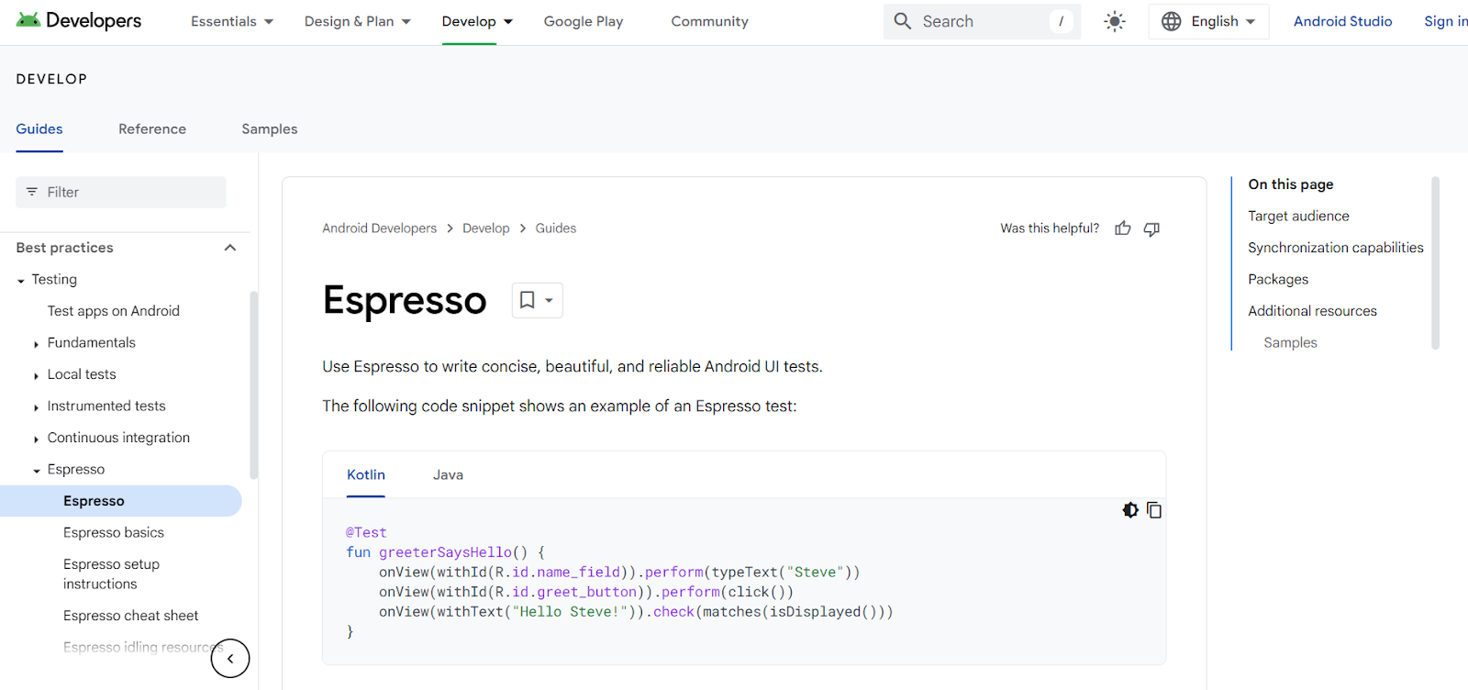Click the globe language icon
1468x690 pixels.
(1172, 21)
